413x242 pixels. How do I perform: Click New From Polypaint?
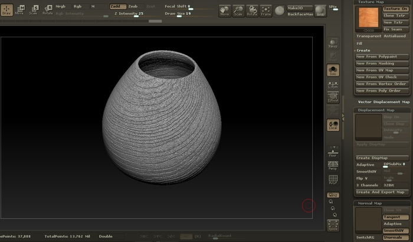[x=382, y=57]
